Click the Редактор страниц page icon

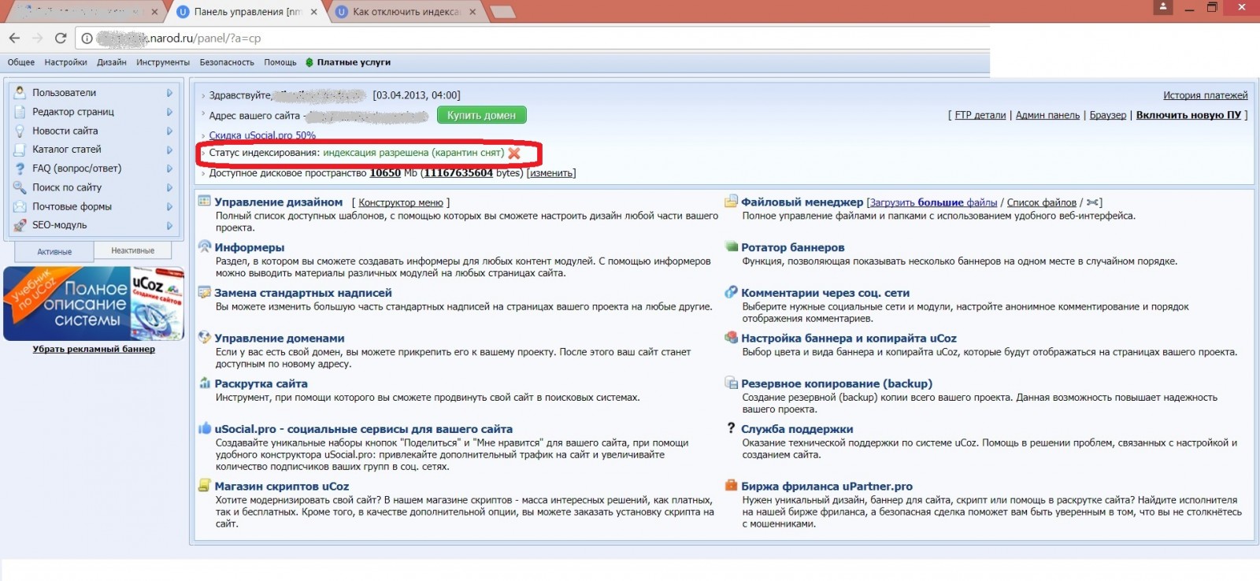click(x=20, y=112)
